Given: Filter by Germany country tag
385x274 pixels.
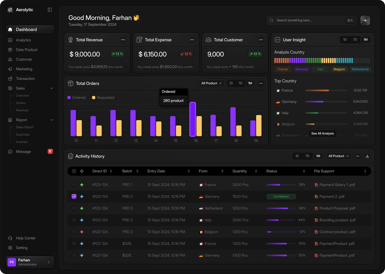Looking at the screenshot, I should click(302, 69).
